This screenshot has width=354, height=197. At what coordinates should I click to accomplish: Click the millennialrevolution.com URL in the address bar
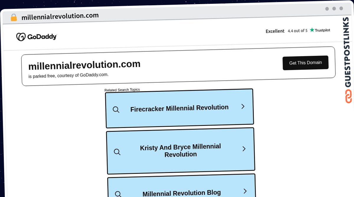pos(60,16)
